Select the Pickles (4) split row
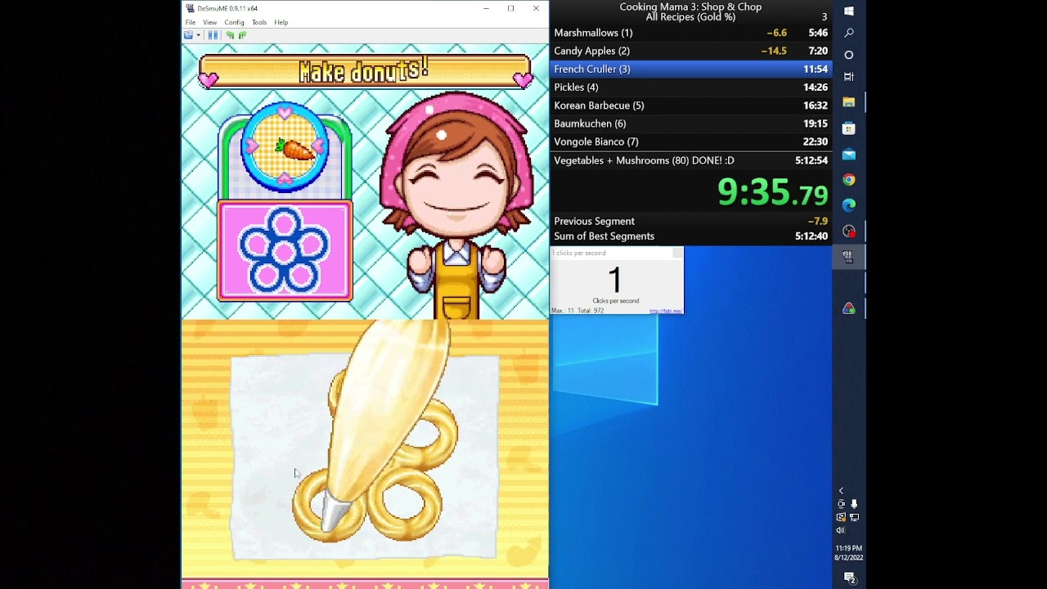 [691, 87]
